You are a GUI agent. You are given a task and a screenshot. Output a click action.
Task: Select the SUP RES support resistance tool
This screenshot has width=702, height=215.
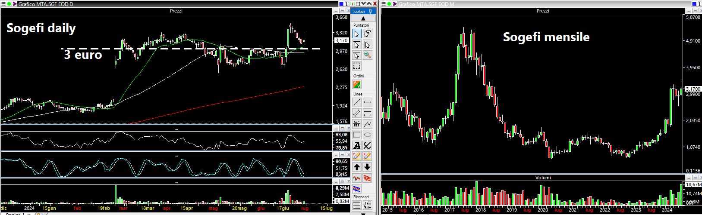357,124
